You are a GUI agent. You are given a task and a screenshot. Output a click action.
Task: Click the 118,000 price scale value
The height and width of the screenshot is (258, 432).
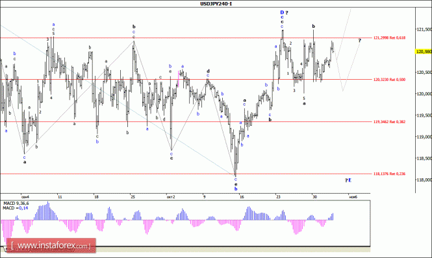(x=424, y=180)
